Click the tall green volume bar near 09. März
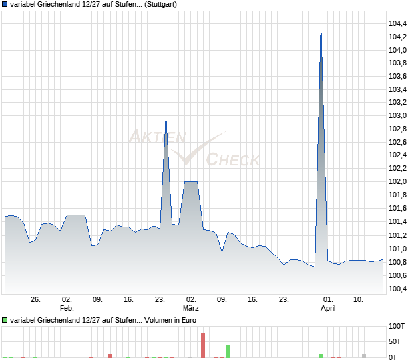 click(228, 351)
